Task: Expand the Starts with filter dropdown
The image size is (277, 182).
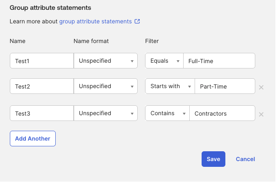Action: pos(170,86)
